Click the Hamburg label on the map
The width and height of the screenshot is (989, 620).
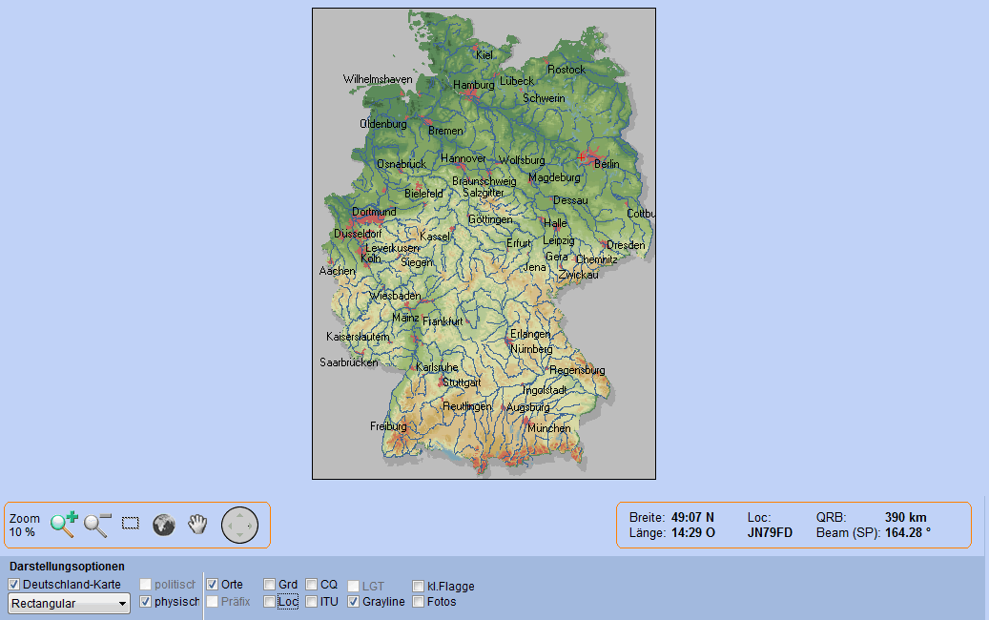click(474, 85)
